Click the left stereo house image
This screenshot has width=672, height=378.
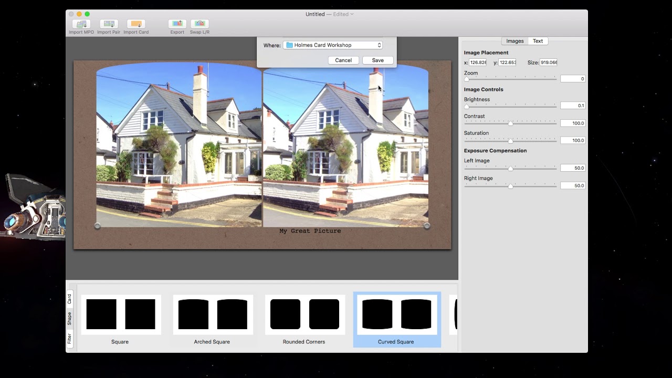tap(178, 145)
